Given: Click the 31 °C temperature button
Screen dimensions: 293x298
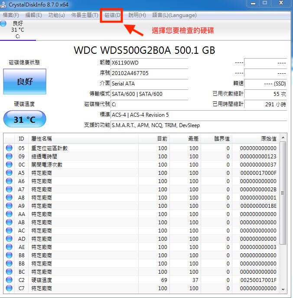Looking at the screenshot, I should [x=25, y=119].
